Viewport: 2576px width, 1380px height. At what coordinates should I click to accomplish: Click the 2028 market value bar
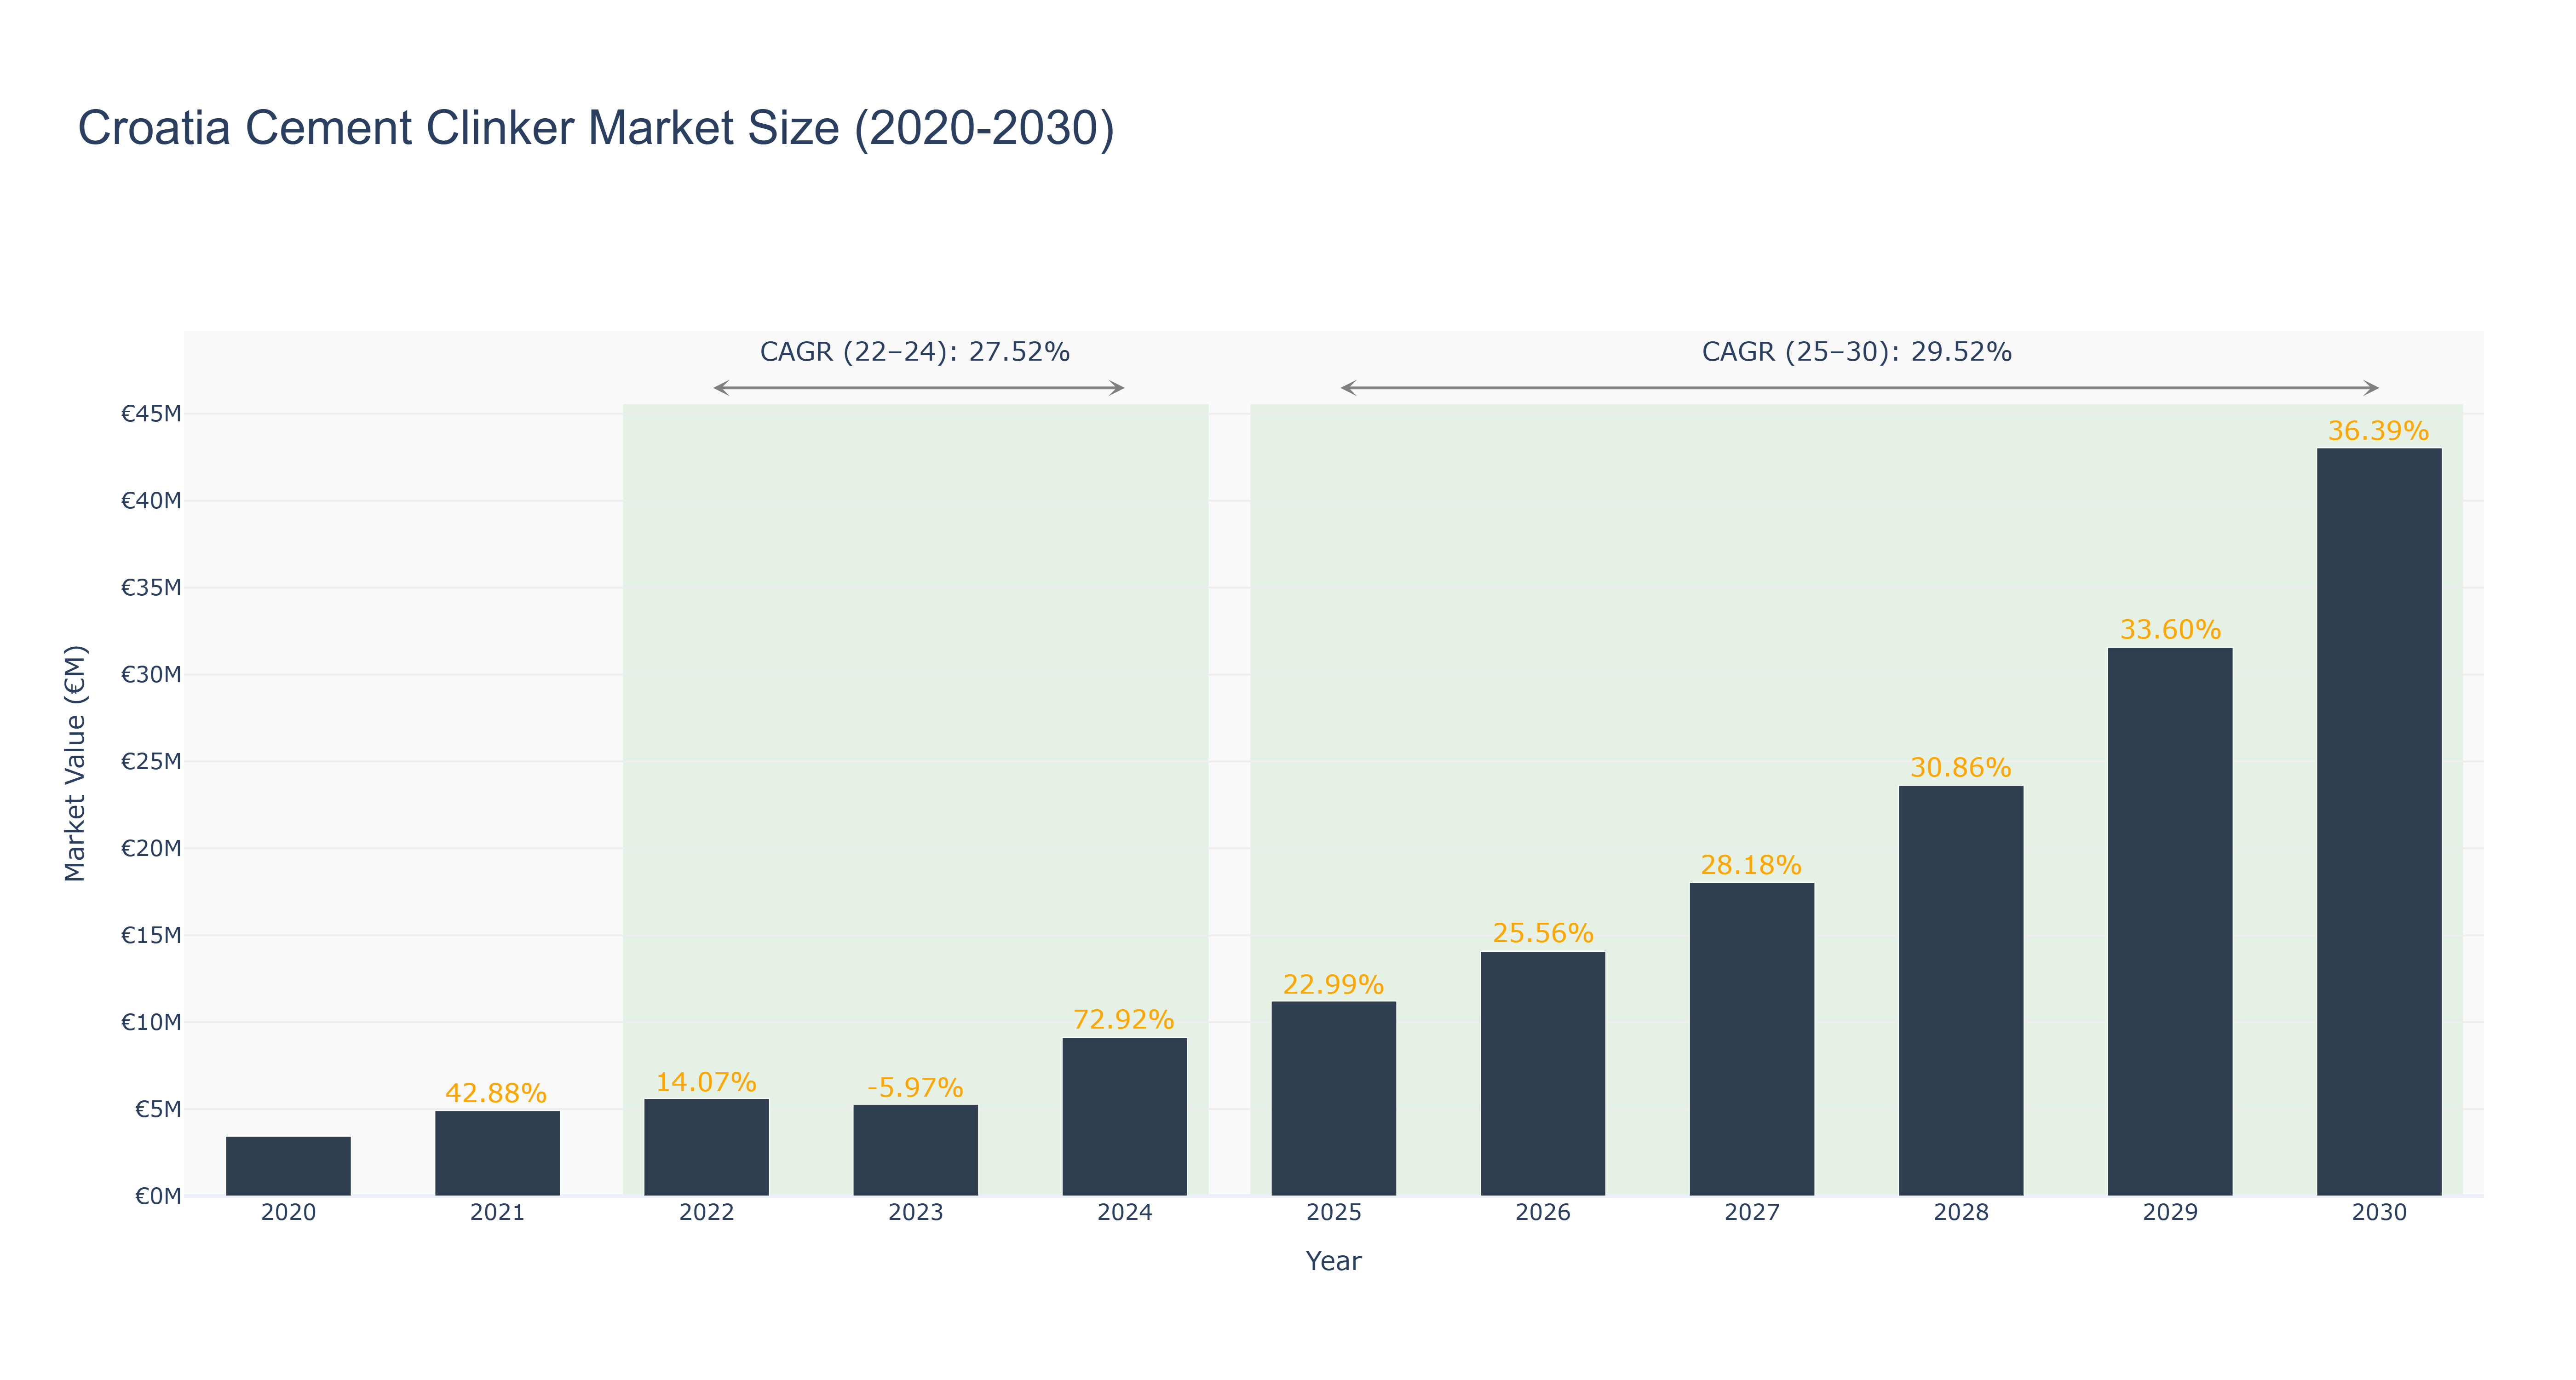[x=1961, y=991]
